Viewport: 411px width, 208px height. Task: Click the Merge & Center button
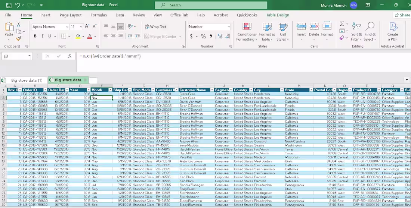[x=163, y=37]
